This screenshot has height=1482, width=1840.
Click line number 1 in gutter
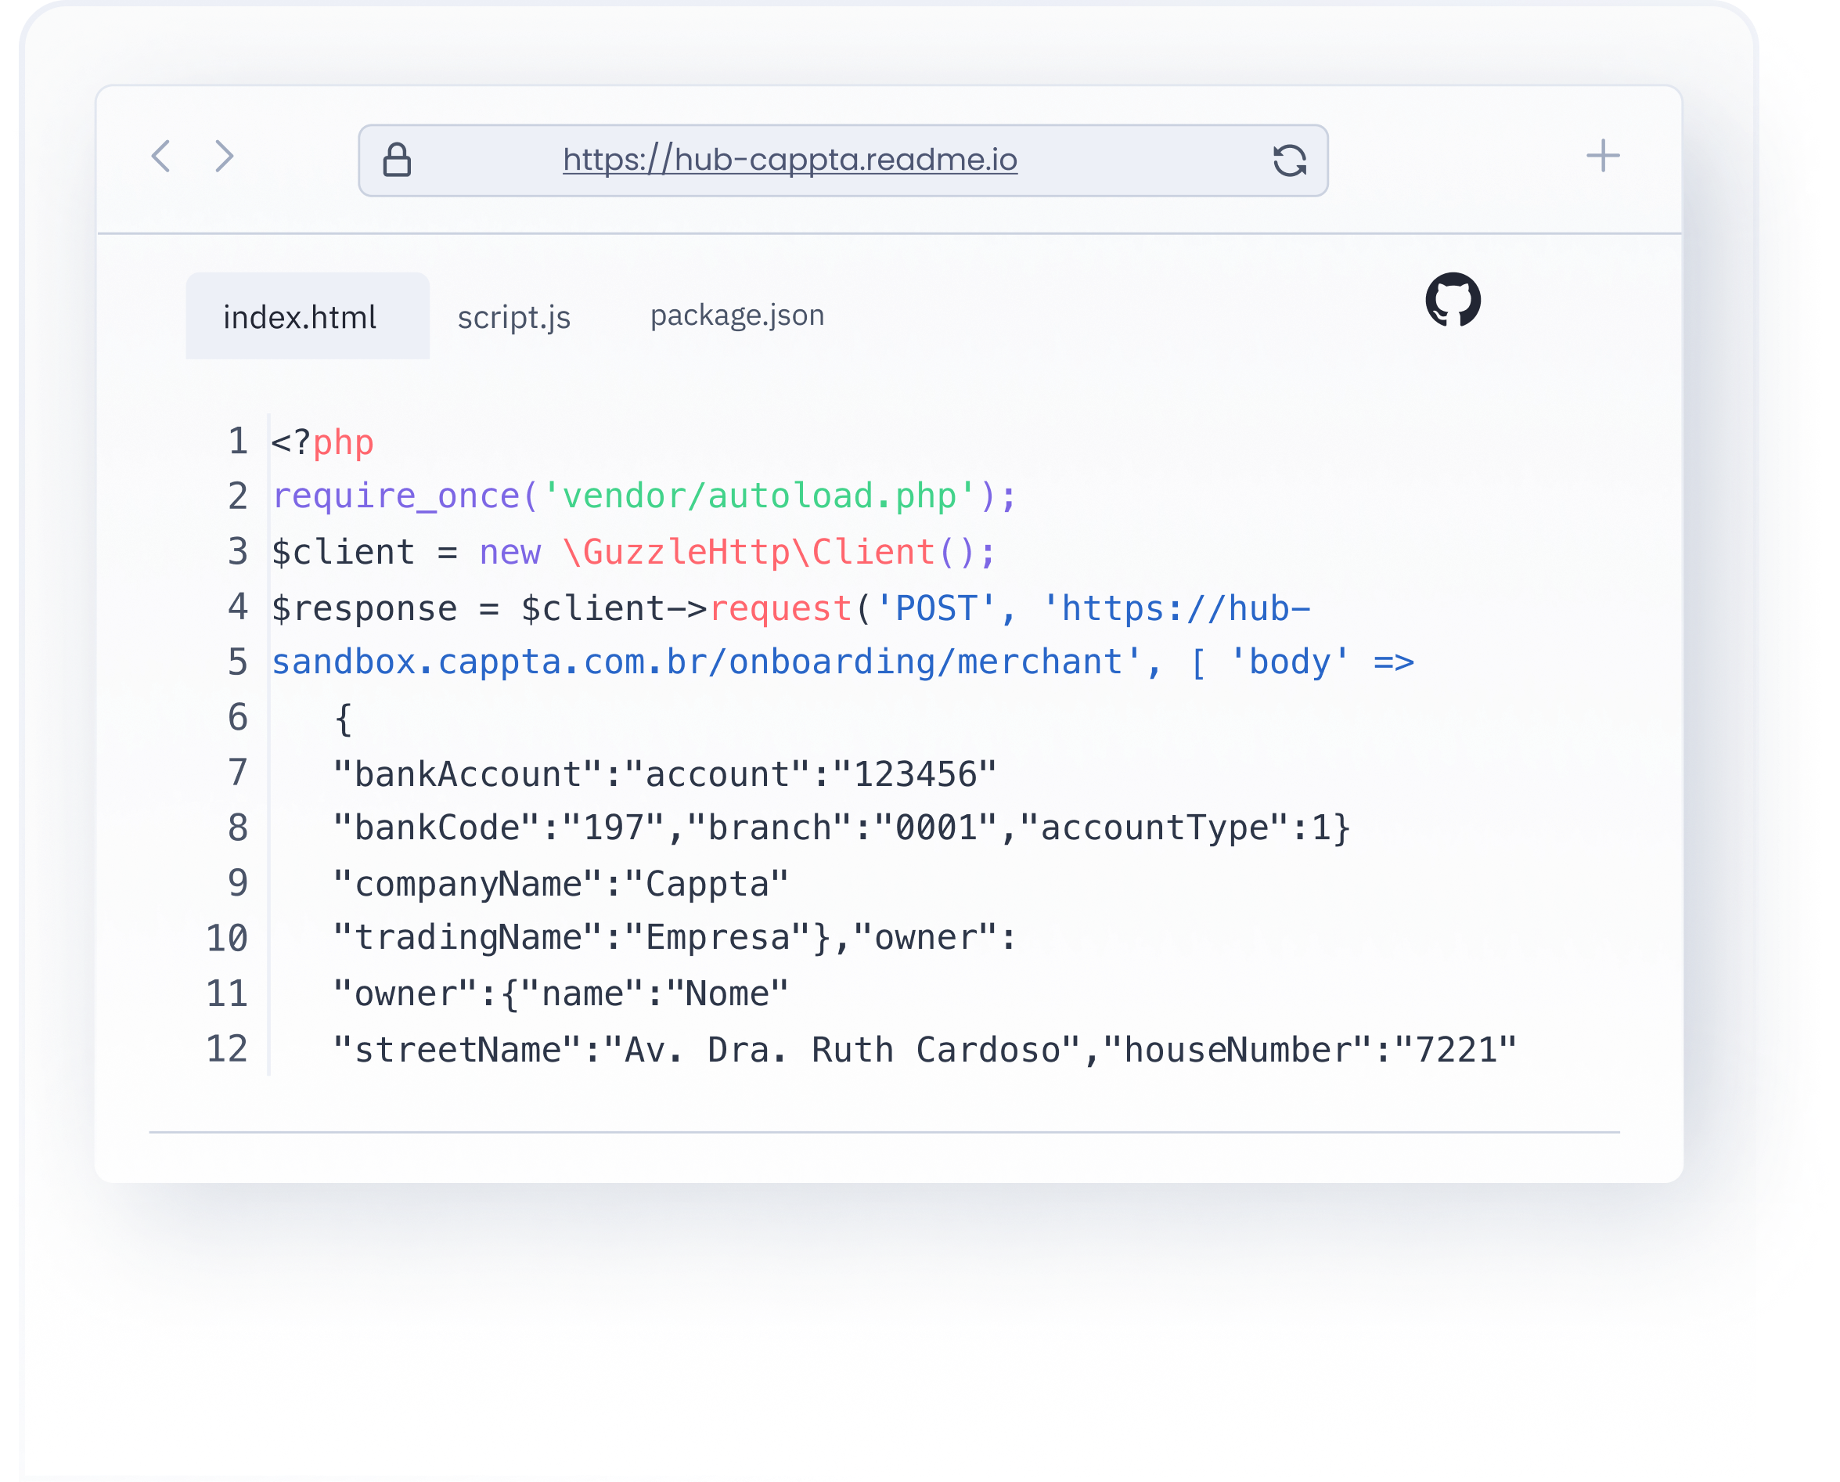pyautogui.click(x=237, y=442)
